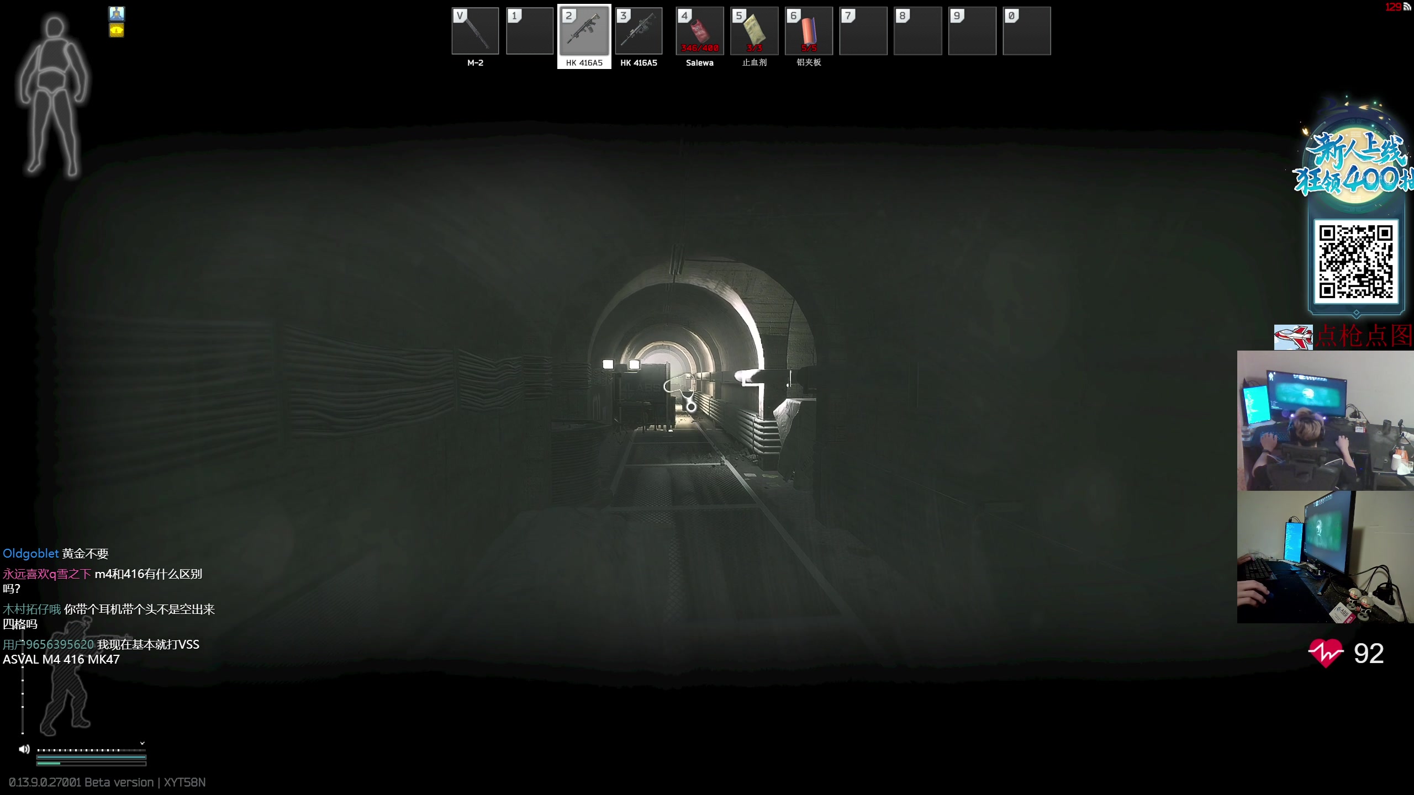Click the red airplane icon
Image resolution: width=1414 pixels, height=795 pixels.
click(x=1293, y=337)
